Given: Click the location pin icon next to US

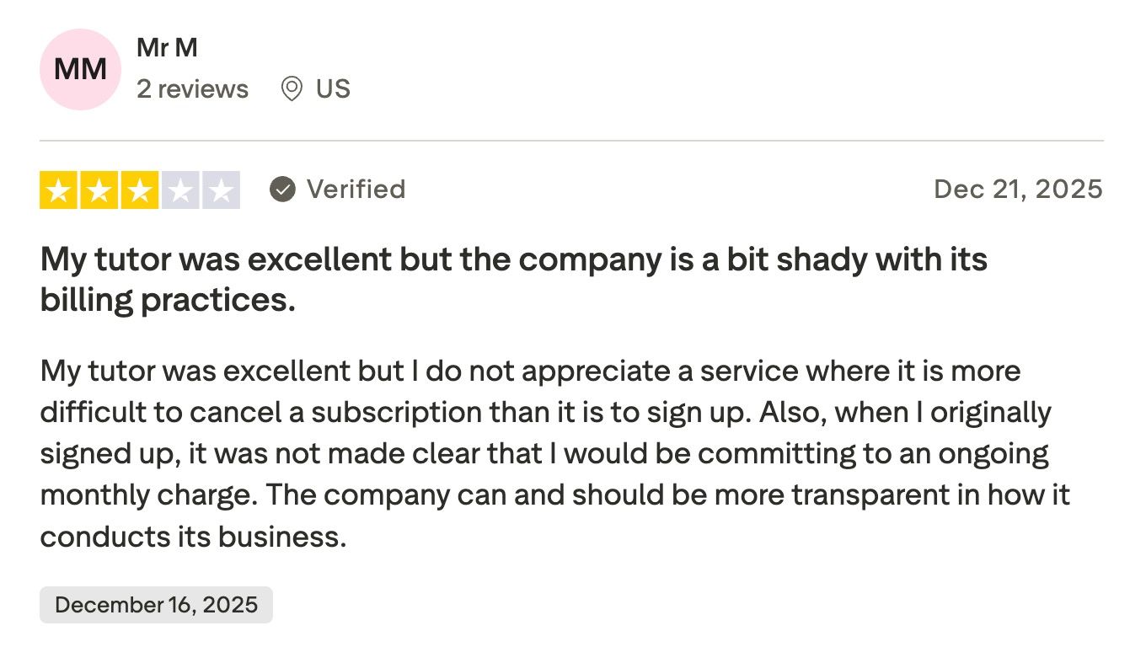Looking at the screenshot, I should (x=290, y=88).
